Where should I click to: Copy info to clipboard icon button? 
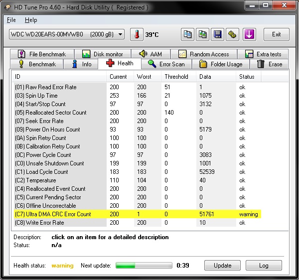tap(187, 34)
